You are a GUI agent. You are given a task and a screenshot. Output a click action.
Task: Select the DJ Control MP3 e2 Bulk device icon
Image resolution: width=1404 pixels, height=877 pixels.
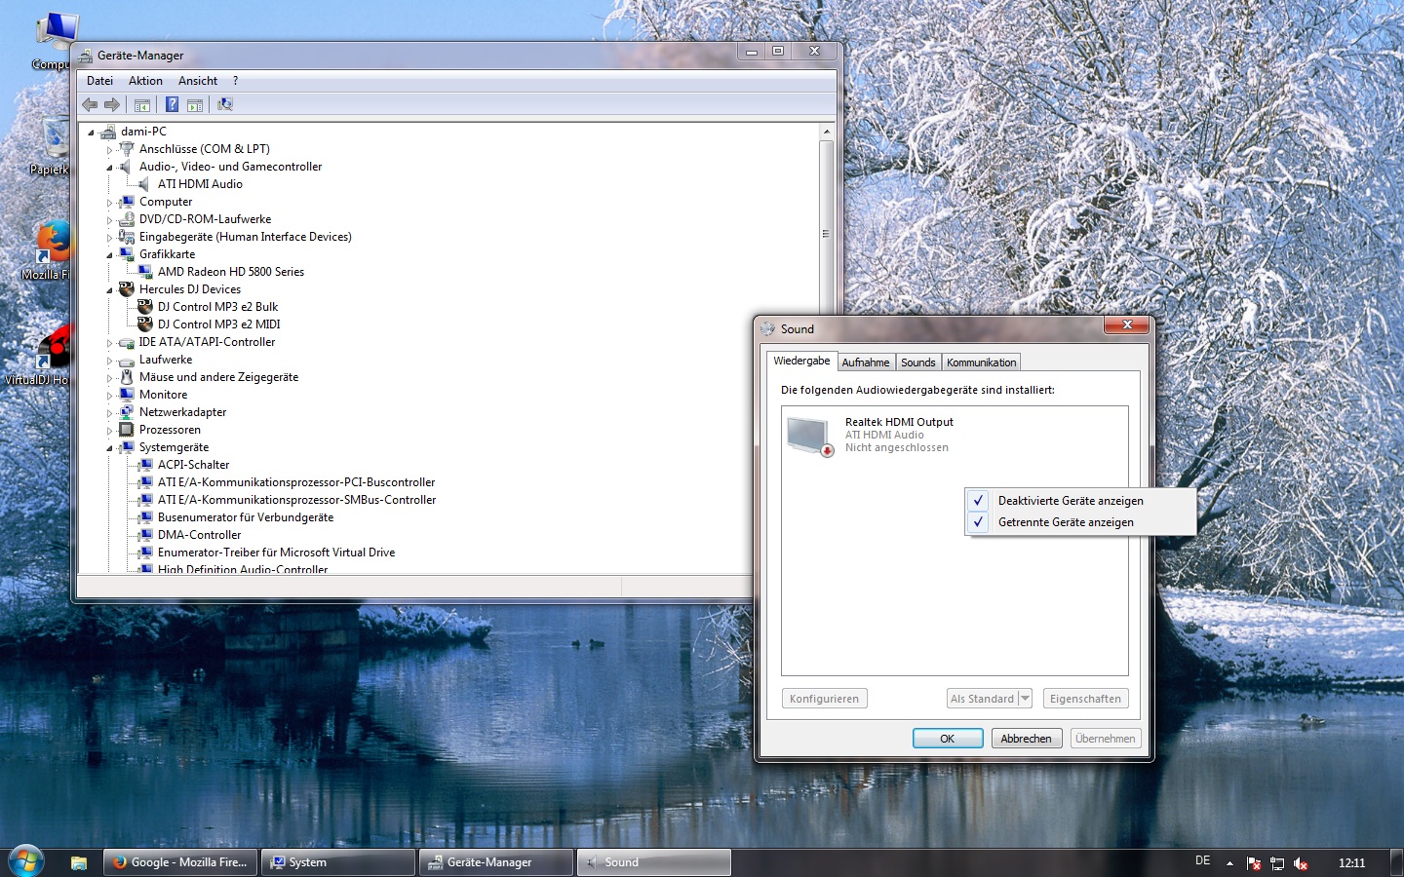pos(145,307)
